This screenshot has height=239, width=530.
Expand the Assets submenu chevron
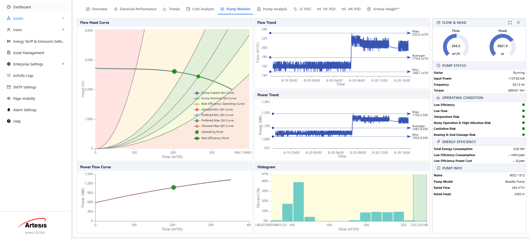pyautogui.click(x=63, y=18)
